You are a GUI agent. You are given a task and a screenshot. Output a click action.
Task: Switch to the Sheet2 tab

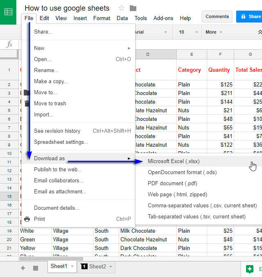(96, 266)
